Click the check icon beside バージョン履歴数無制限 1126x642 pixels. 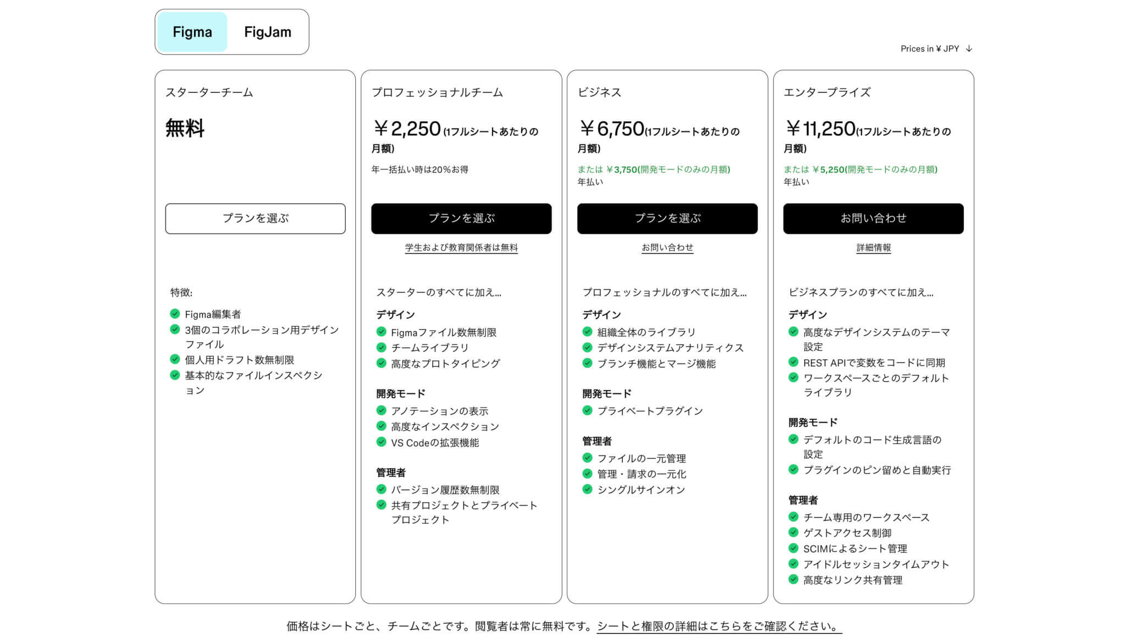tap(381, 489)
